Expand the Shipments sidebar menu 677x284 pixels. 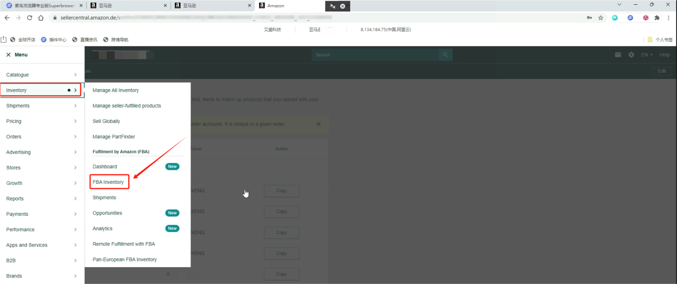pyautogui.click(x=41, y=106)
